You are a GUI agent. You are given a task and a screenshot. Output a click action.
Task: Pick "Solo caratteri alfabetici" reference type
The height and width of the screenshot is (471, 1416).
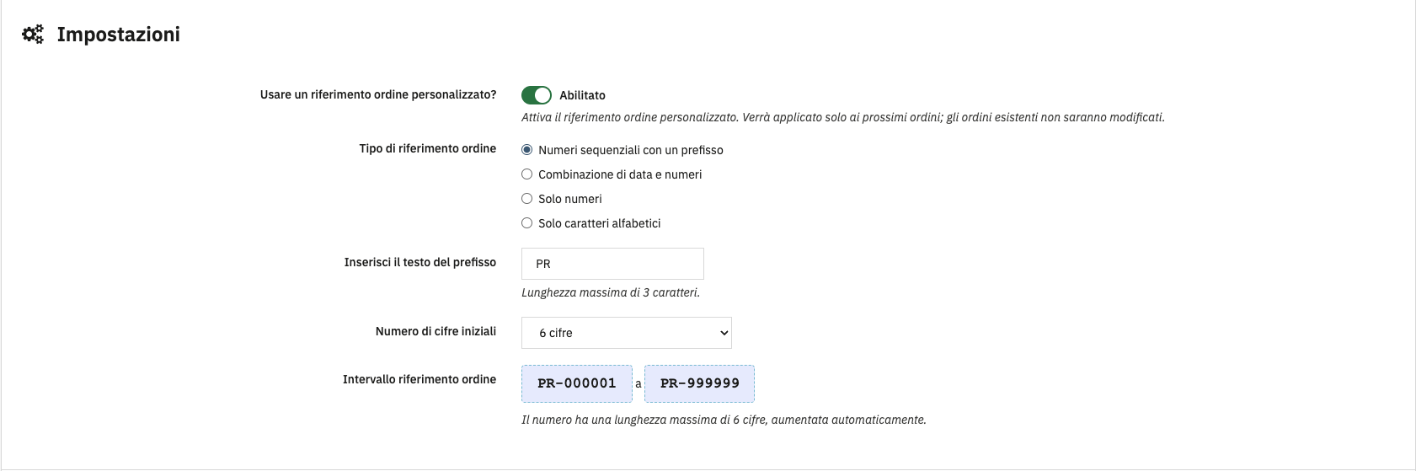[527, 223]
